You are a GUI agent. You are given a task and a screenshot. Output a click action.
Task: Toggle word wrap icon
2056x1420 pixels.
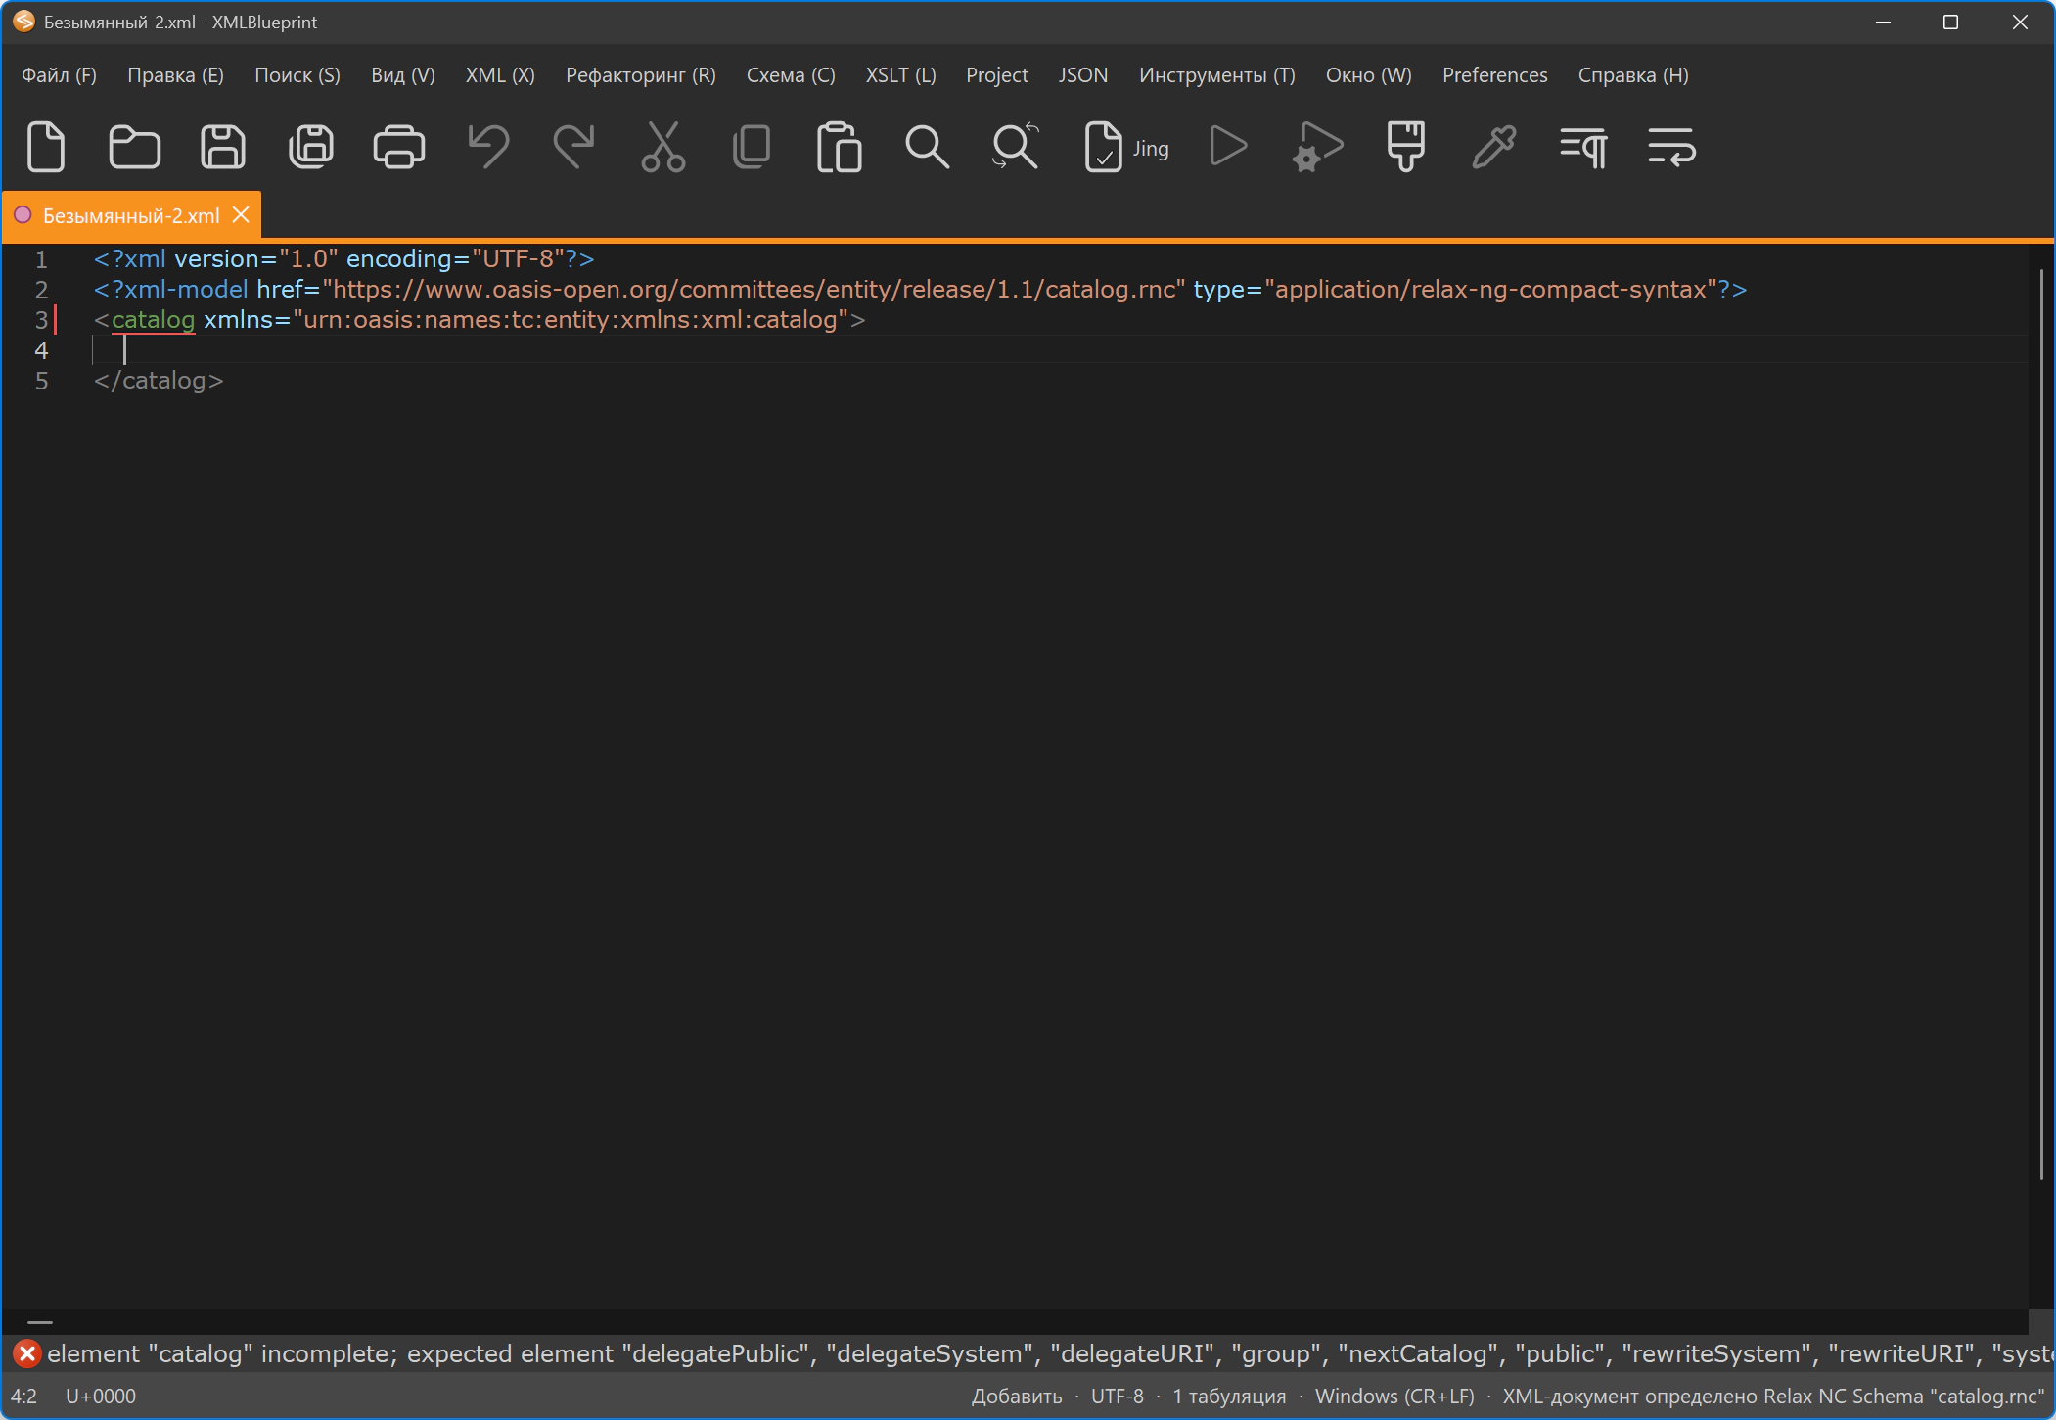(x=1671, y=148)
